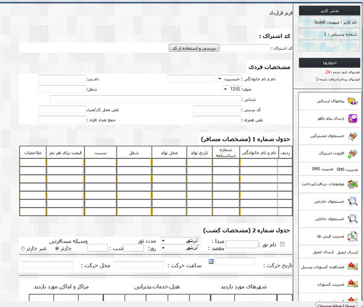The width and height of the screenshot is (363, 307).
Task: Click the add subscription (افزودن اشتراک) icon
Action: click(x=353, y=153)
